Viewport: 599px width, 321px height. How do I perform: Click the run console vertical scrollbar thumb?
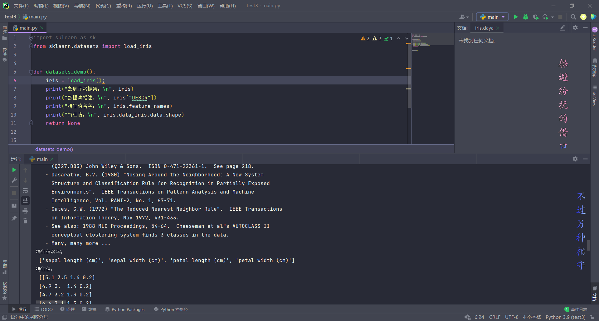[588, 245]
